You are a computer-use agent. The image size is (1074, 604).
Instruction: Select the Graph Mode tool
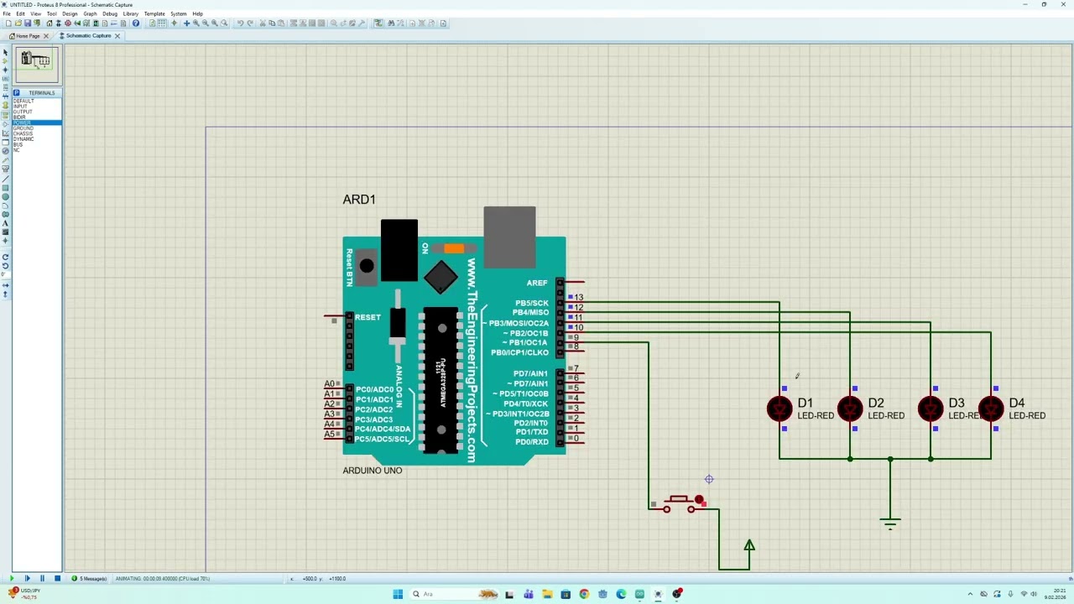coord(5,133)
